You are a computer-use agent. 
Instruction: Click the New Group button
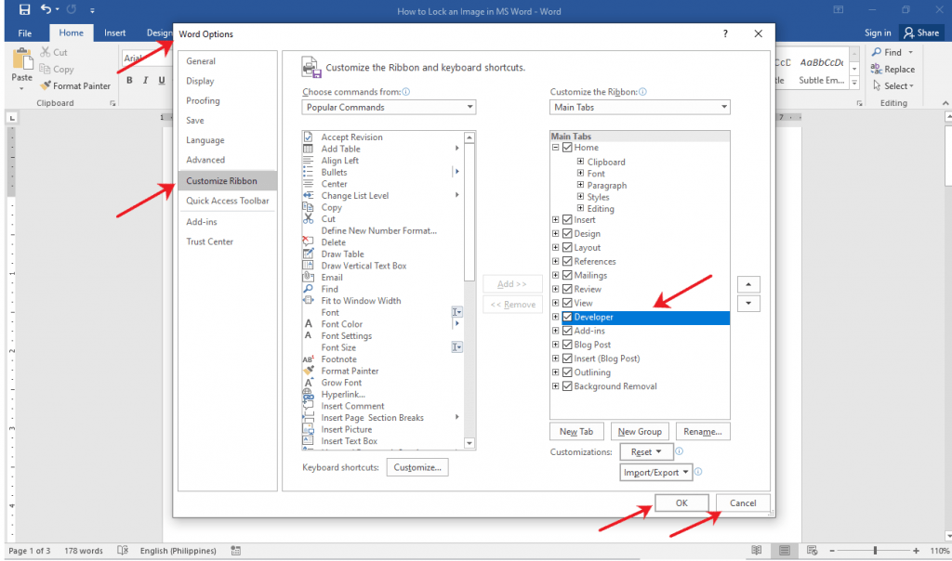(x=640, y=432)
